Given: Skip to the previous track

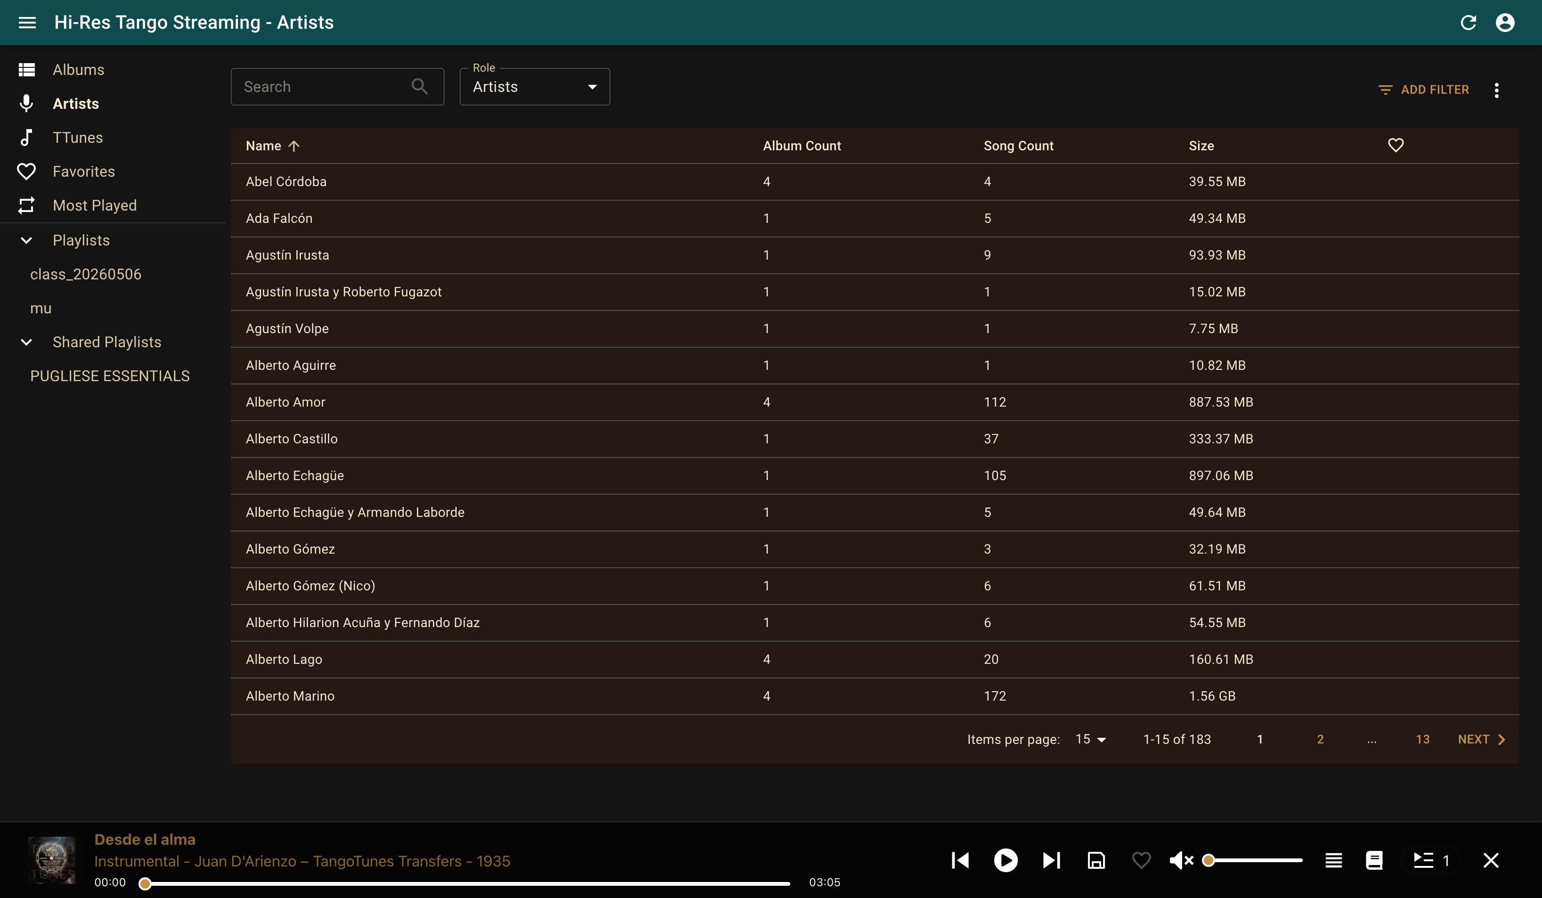Looking at the screenshot, I should [960, 860].
